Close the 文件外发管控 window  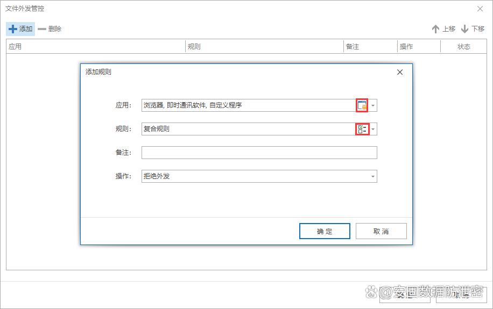[x=480, y=9]
